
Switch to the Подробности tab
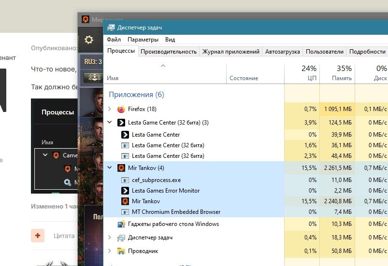367,52
